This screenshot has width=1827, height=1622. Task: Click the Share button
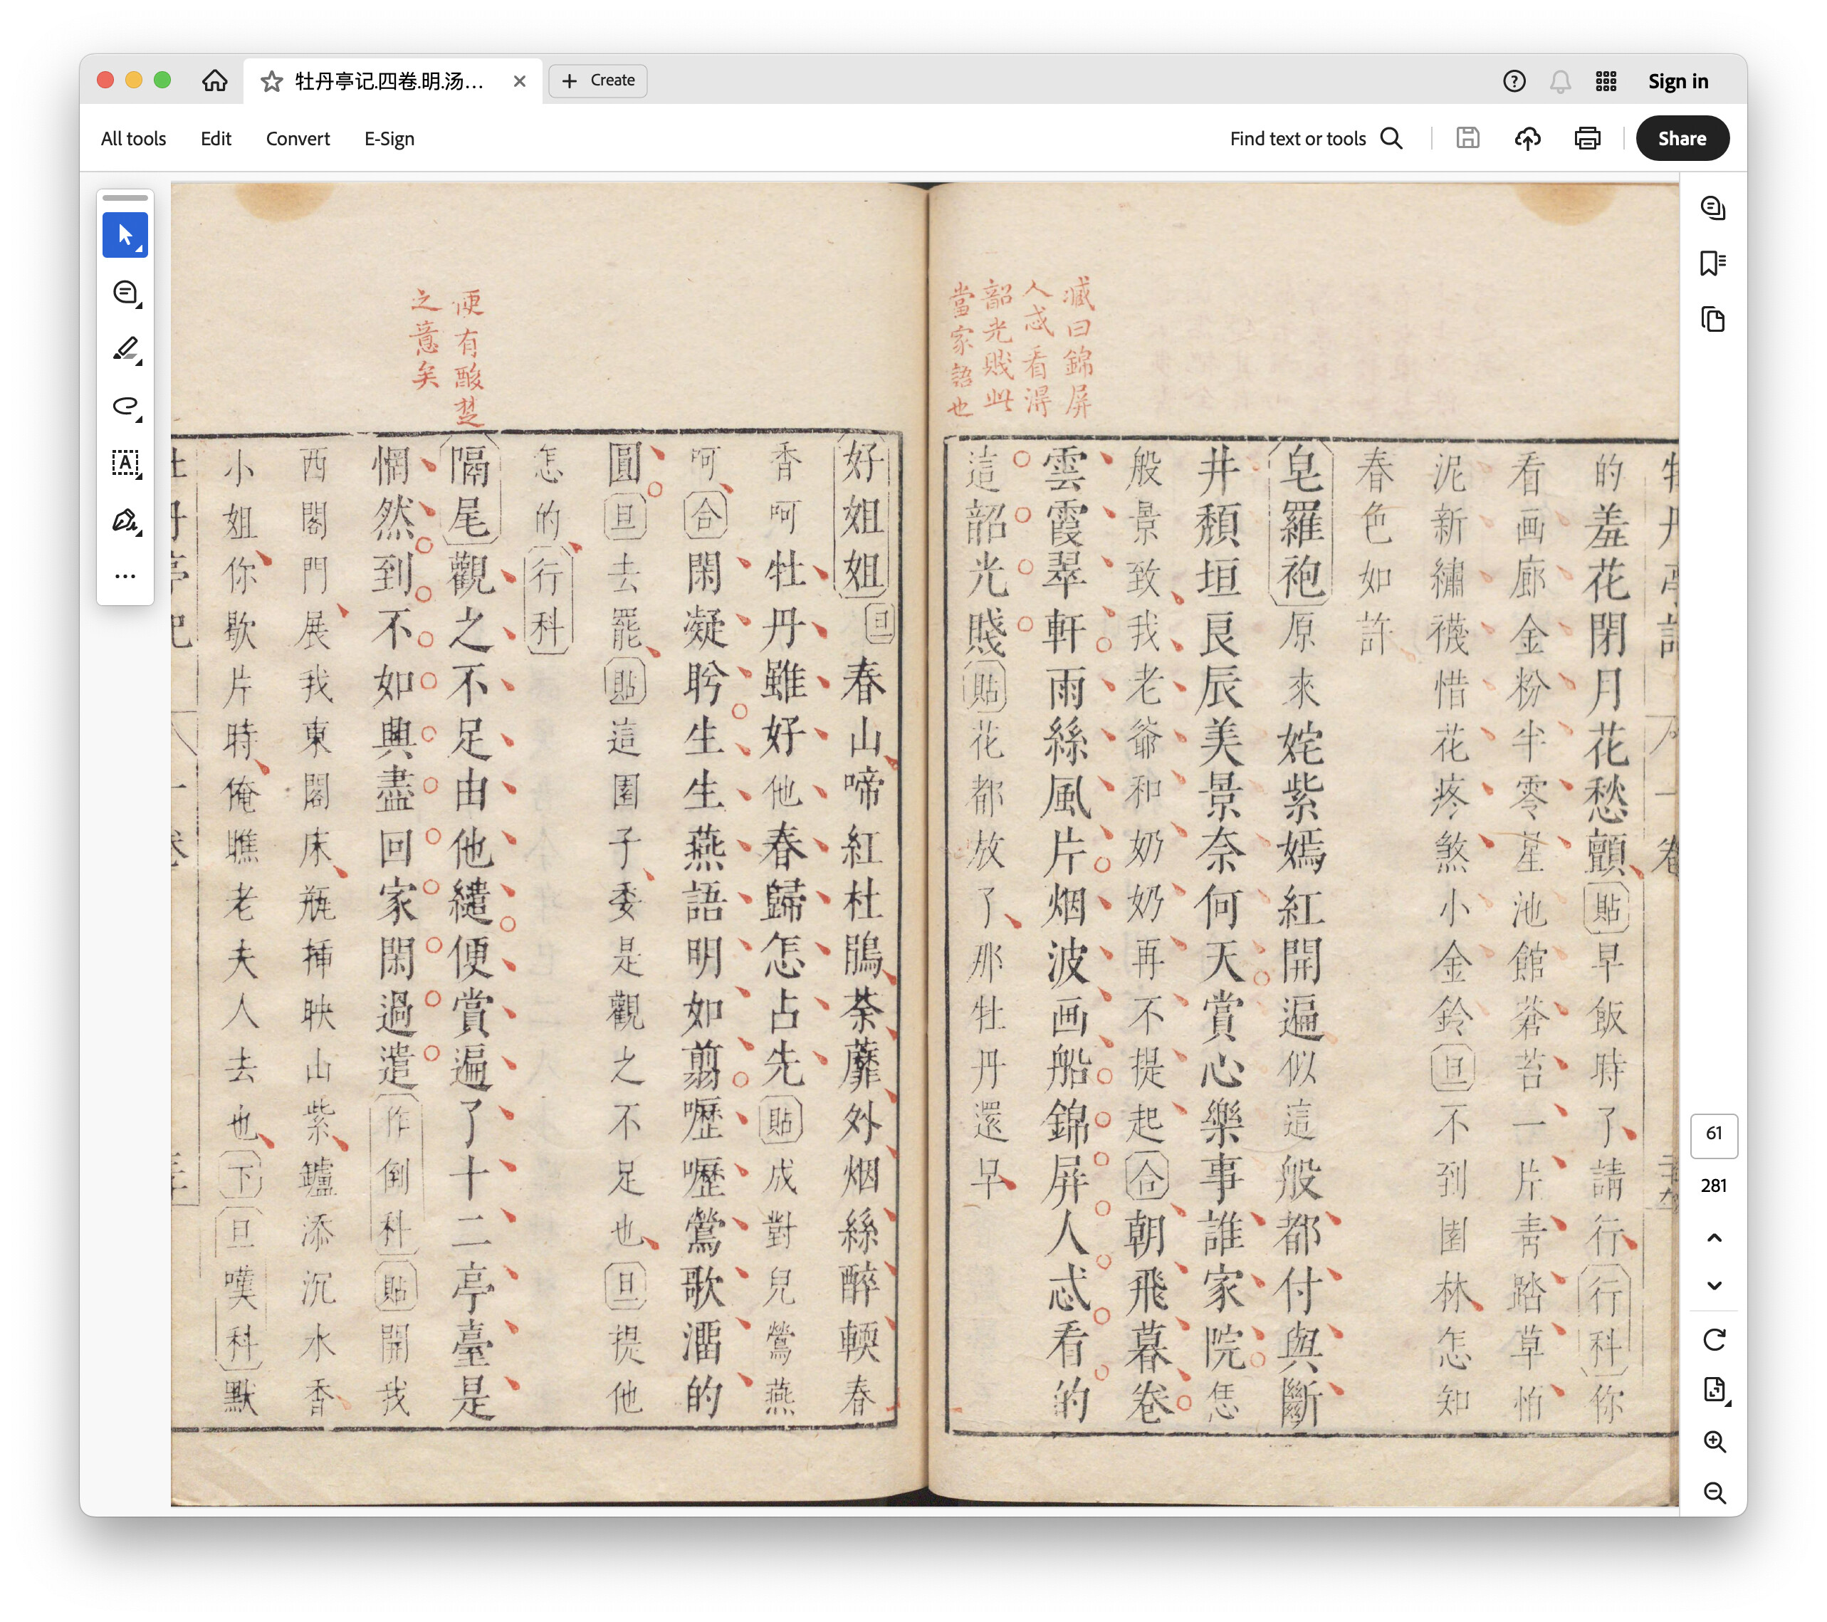coord(1681,139)
